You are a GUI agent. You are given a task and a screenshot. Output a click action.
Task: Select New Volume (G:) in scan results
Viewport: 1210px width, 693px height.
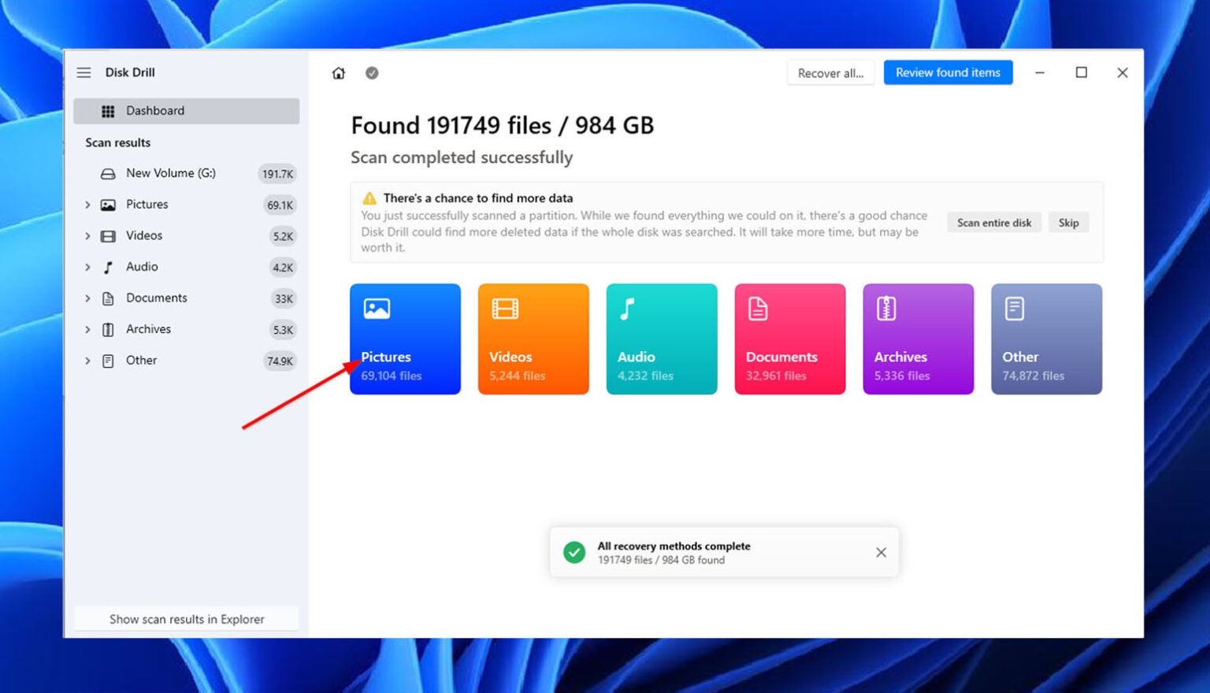tap(171, 173)
